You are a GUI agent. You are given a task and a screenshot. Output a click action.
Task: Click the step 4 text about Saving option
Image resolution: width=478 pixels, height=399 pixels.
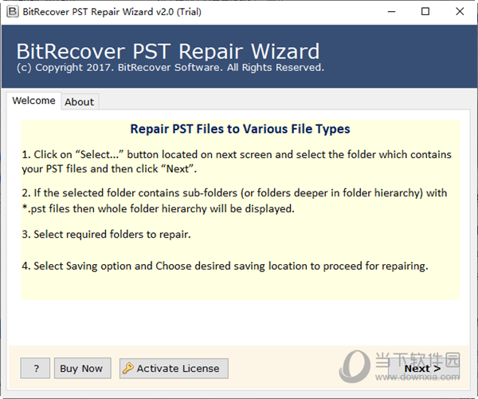point(225,266)
